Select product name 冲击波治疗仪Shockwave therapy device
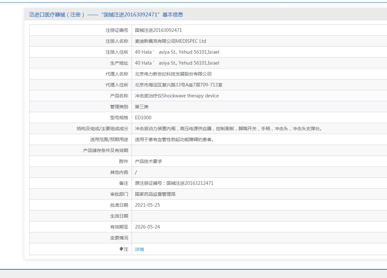 click(x=177, y=96)
